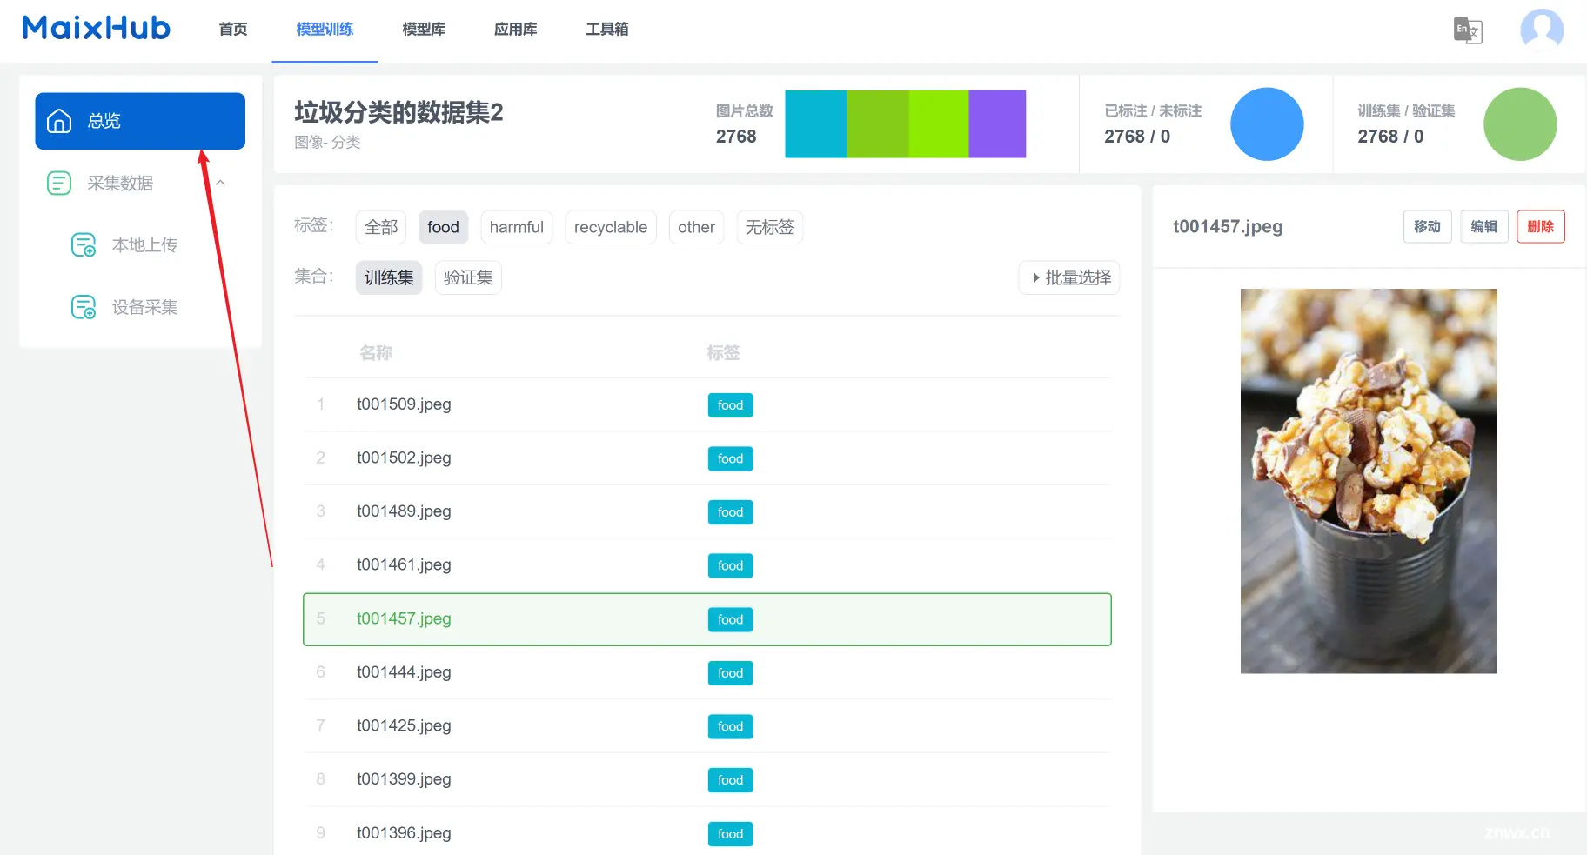This screenshot has height=855, width=1587.
Task: Click the 本地上传 upload icon
Action: [x=84, y=245]
